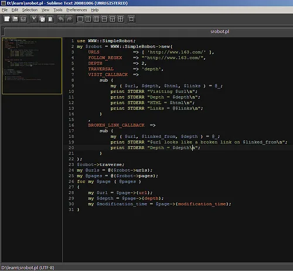Click the Cut scissors icon
Viewport: 293px width, 271px height.
(34, 19)
